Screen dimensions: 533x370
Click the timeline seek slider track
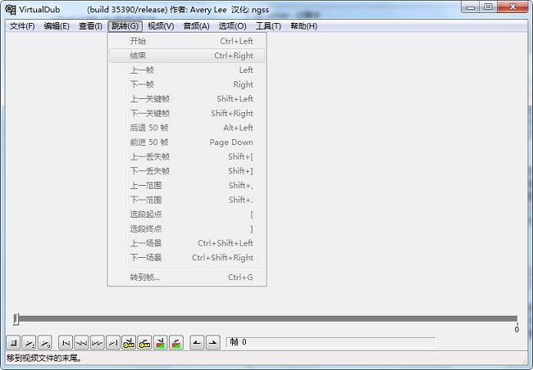click(x=266, y=319)
